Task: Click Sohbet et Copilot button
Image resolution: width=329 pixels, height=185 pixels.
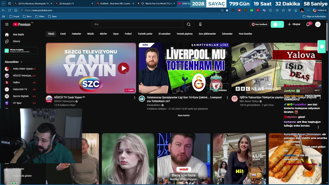Action: pyautogui.click(x=319, y=10)
